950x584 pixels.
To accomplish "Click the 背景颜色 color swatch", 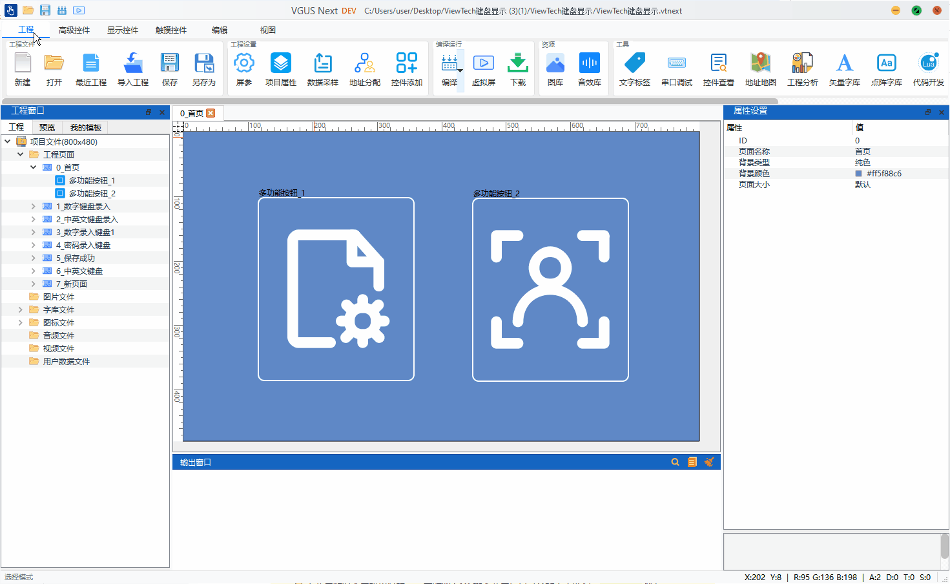I will click(x=858, y=173).
